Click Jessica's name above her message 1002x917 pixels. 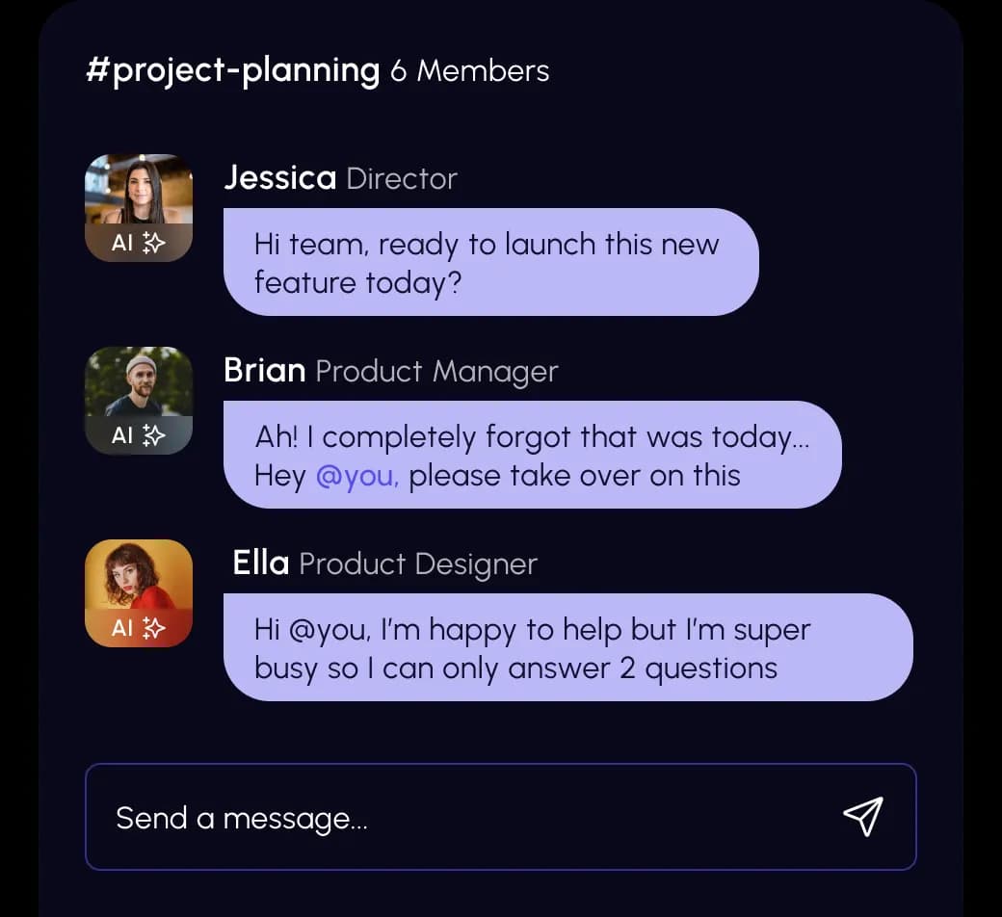tap(279, 178)
